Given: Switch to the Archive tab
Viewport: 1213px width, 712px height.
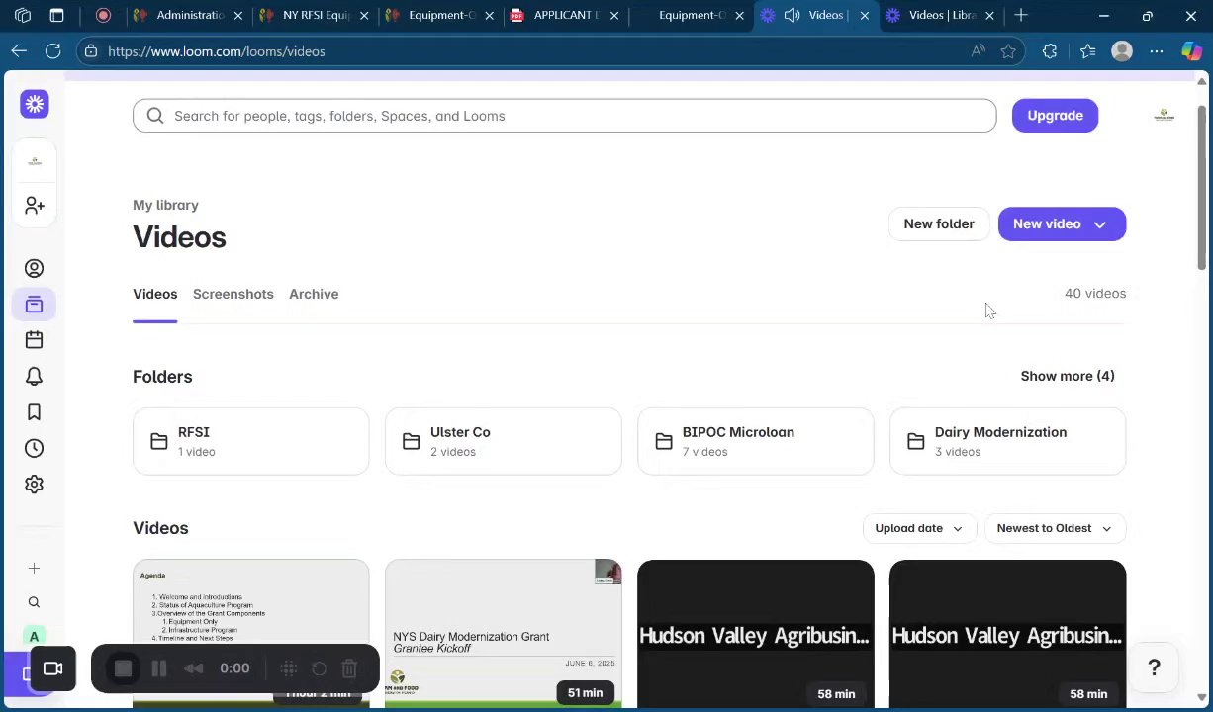Looking at the screenshot, I should tap(314, 294).
